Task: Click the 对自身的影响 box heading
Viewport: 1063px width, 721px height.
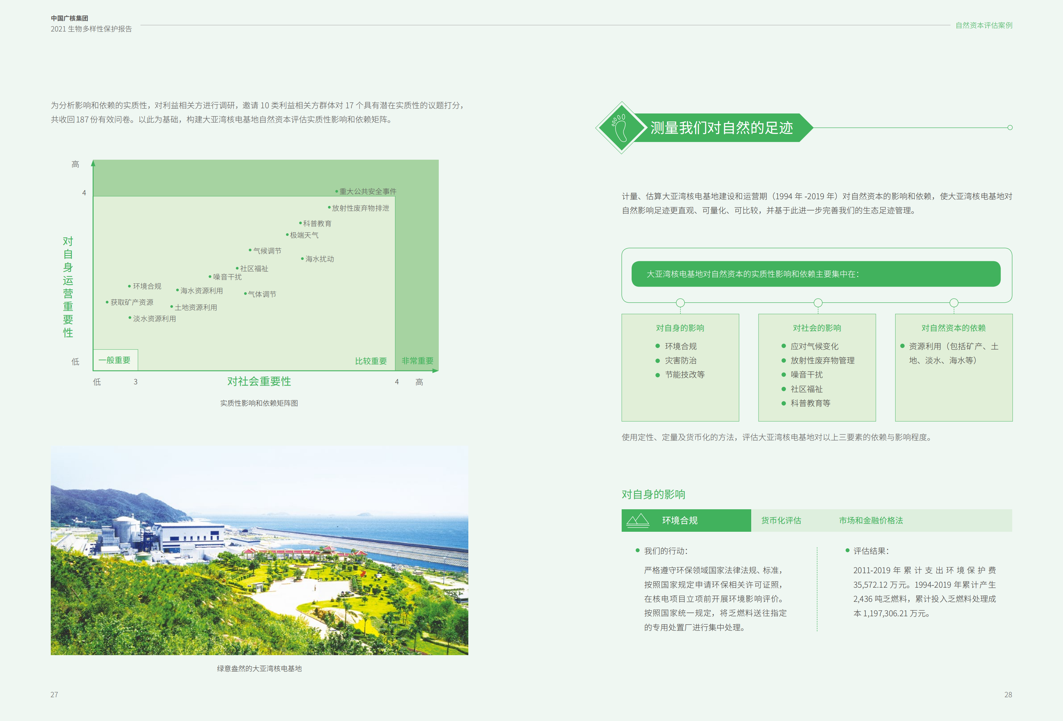Action: coord(680,328)
